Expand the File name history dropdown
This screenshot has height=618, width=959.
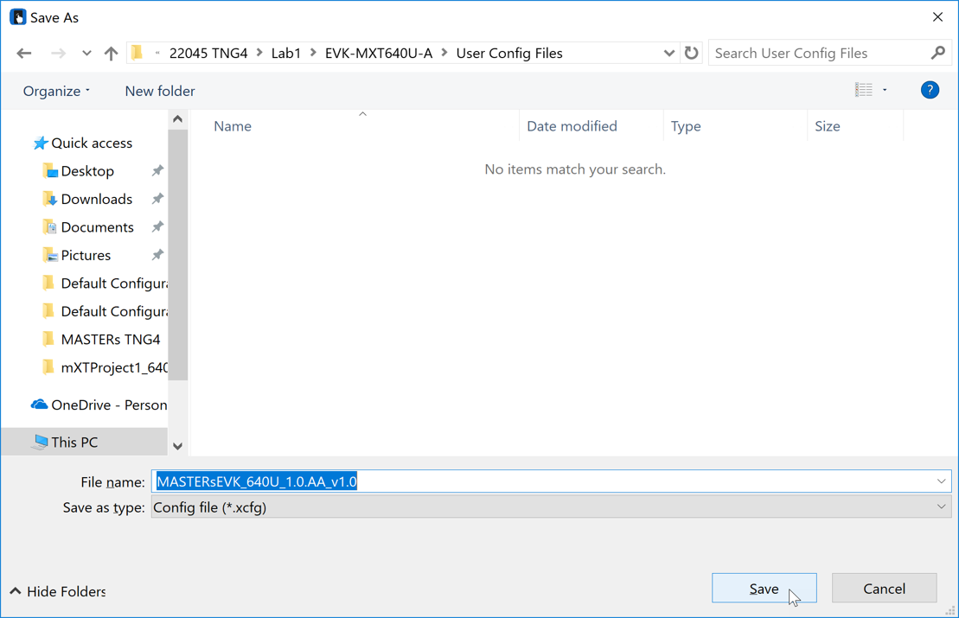(x=941, y=481)
